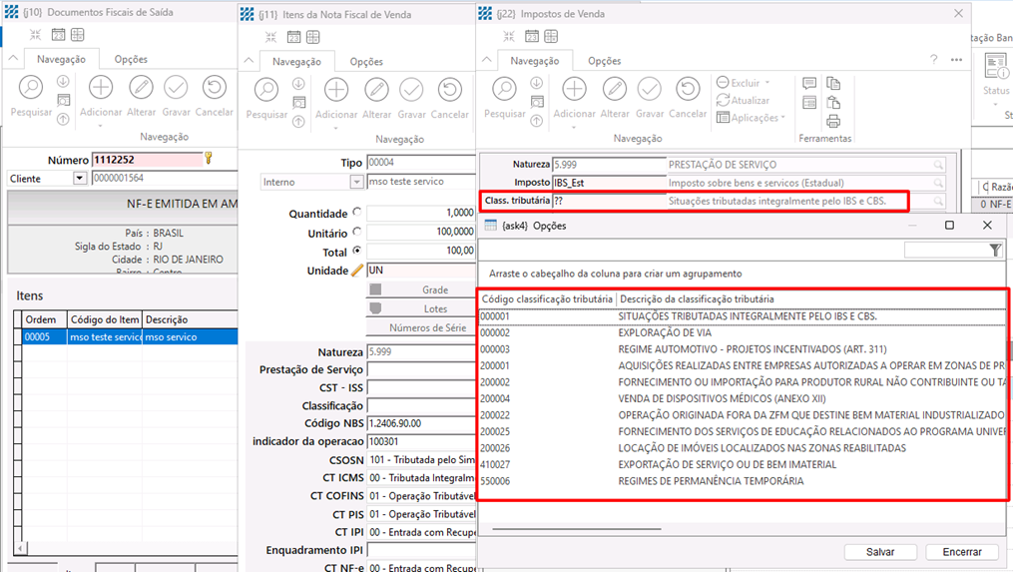Click the filter funnel icon in Opções dialog
The width and height of the screenshot is (1013, 572).
(995, 251)
